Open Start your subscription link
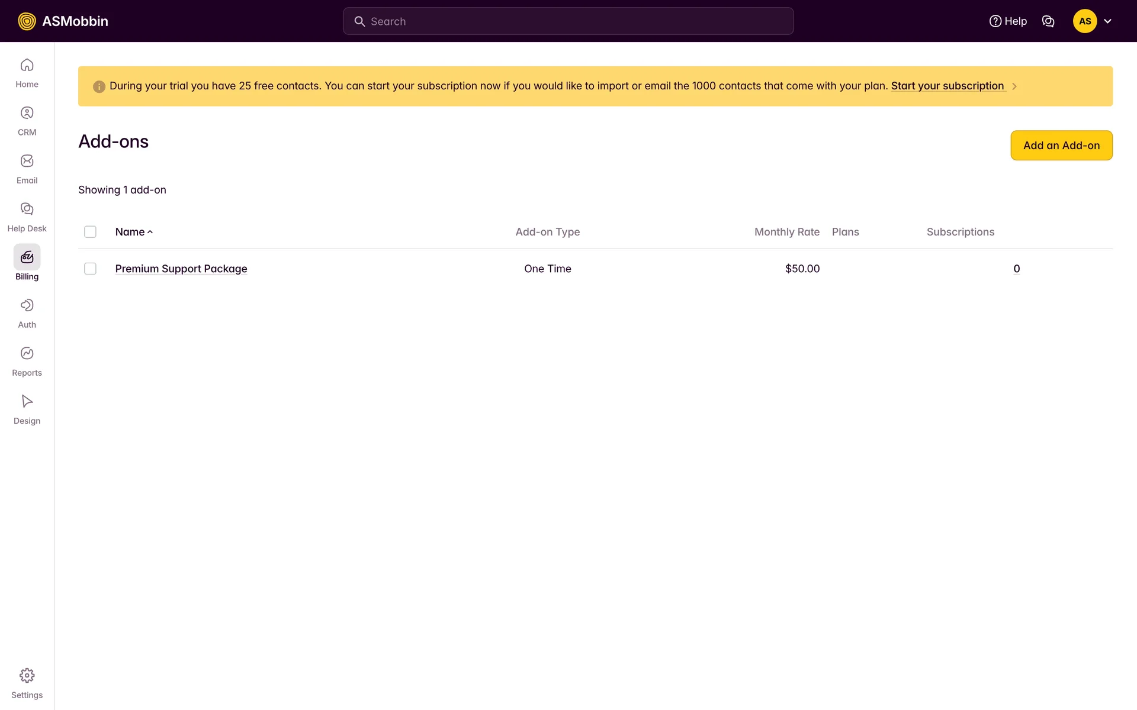The image size is (1137, 710). pos(947,86)
